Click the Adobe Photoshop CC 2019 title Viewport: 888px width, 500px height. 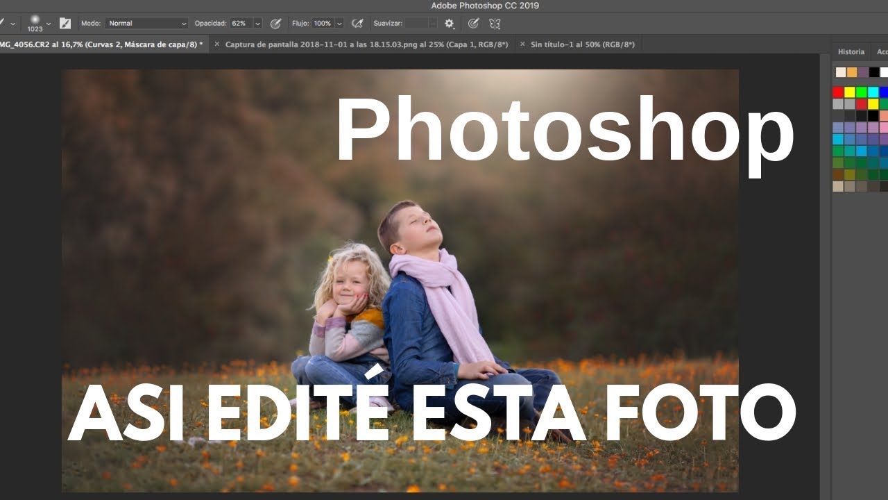pyautogui.click(x=485, y=6)
